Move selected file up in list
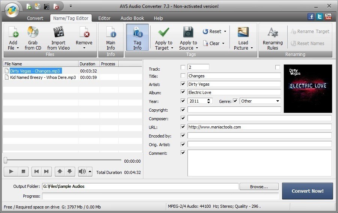This screenshot has width=338, height=213. [x=60, y=172]
